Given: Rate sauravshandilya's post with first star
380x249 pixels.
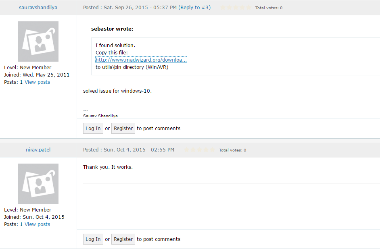Looking at the screenshot, I should [x=223, y=8].
